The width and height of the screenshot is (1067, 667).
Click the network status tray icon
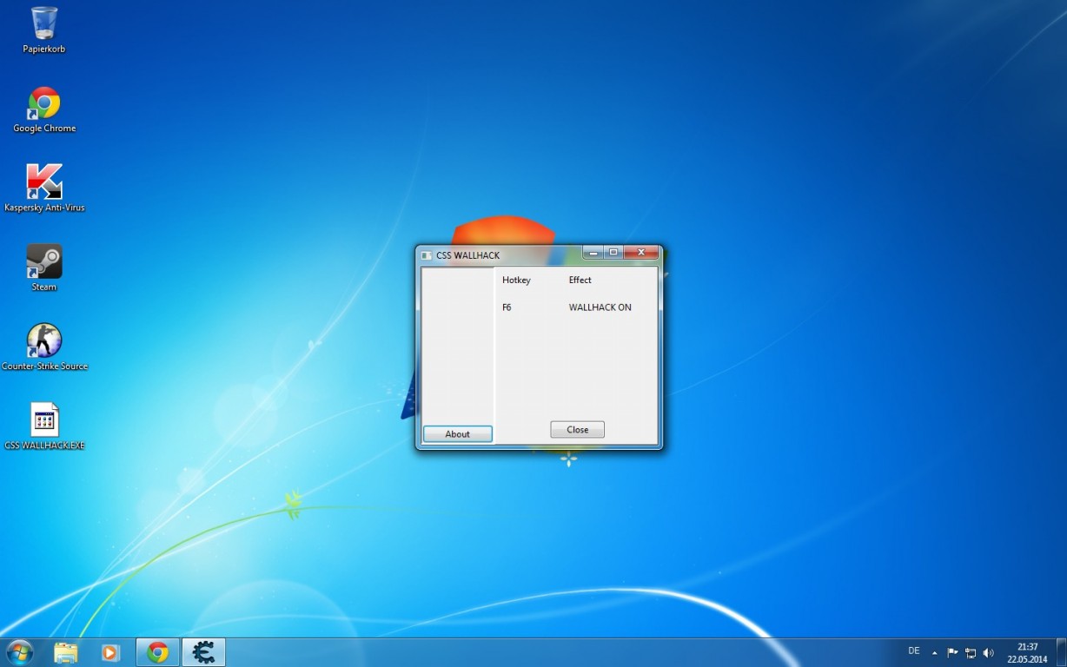(971, 652)
